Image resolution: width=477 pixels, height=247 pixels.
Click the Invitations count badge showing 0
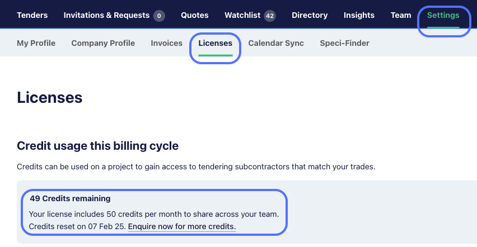tap(159, 16)
